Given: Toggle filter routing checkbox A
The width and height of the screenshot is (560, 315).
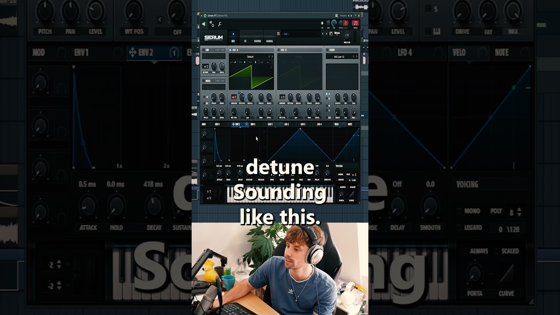Looking at the screenshot, I should pos(327,94).
